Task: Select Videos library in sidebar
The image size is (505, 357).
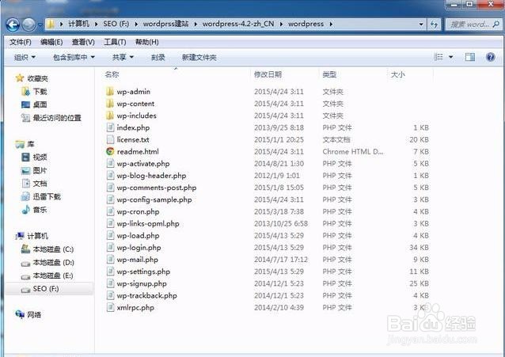Action: click(x=35, y=158)
